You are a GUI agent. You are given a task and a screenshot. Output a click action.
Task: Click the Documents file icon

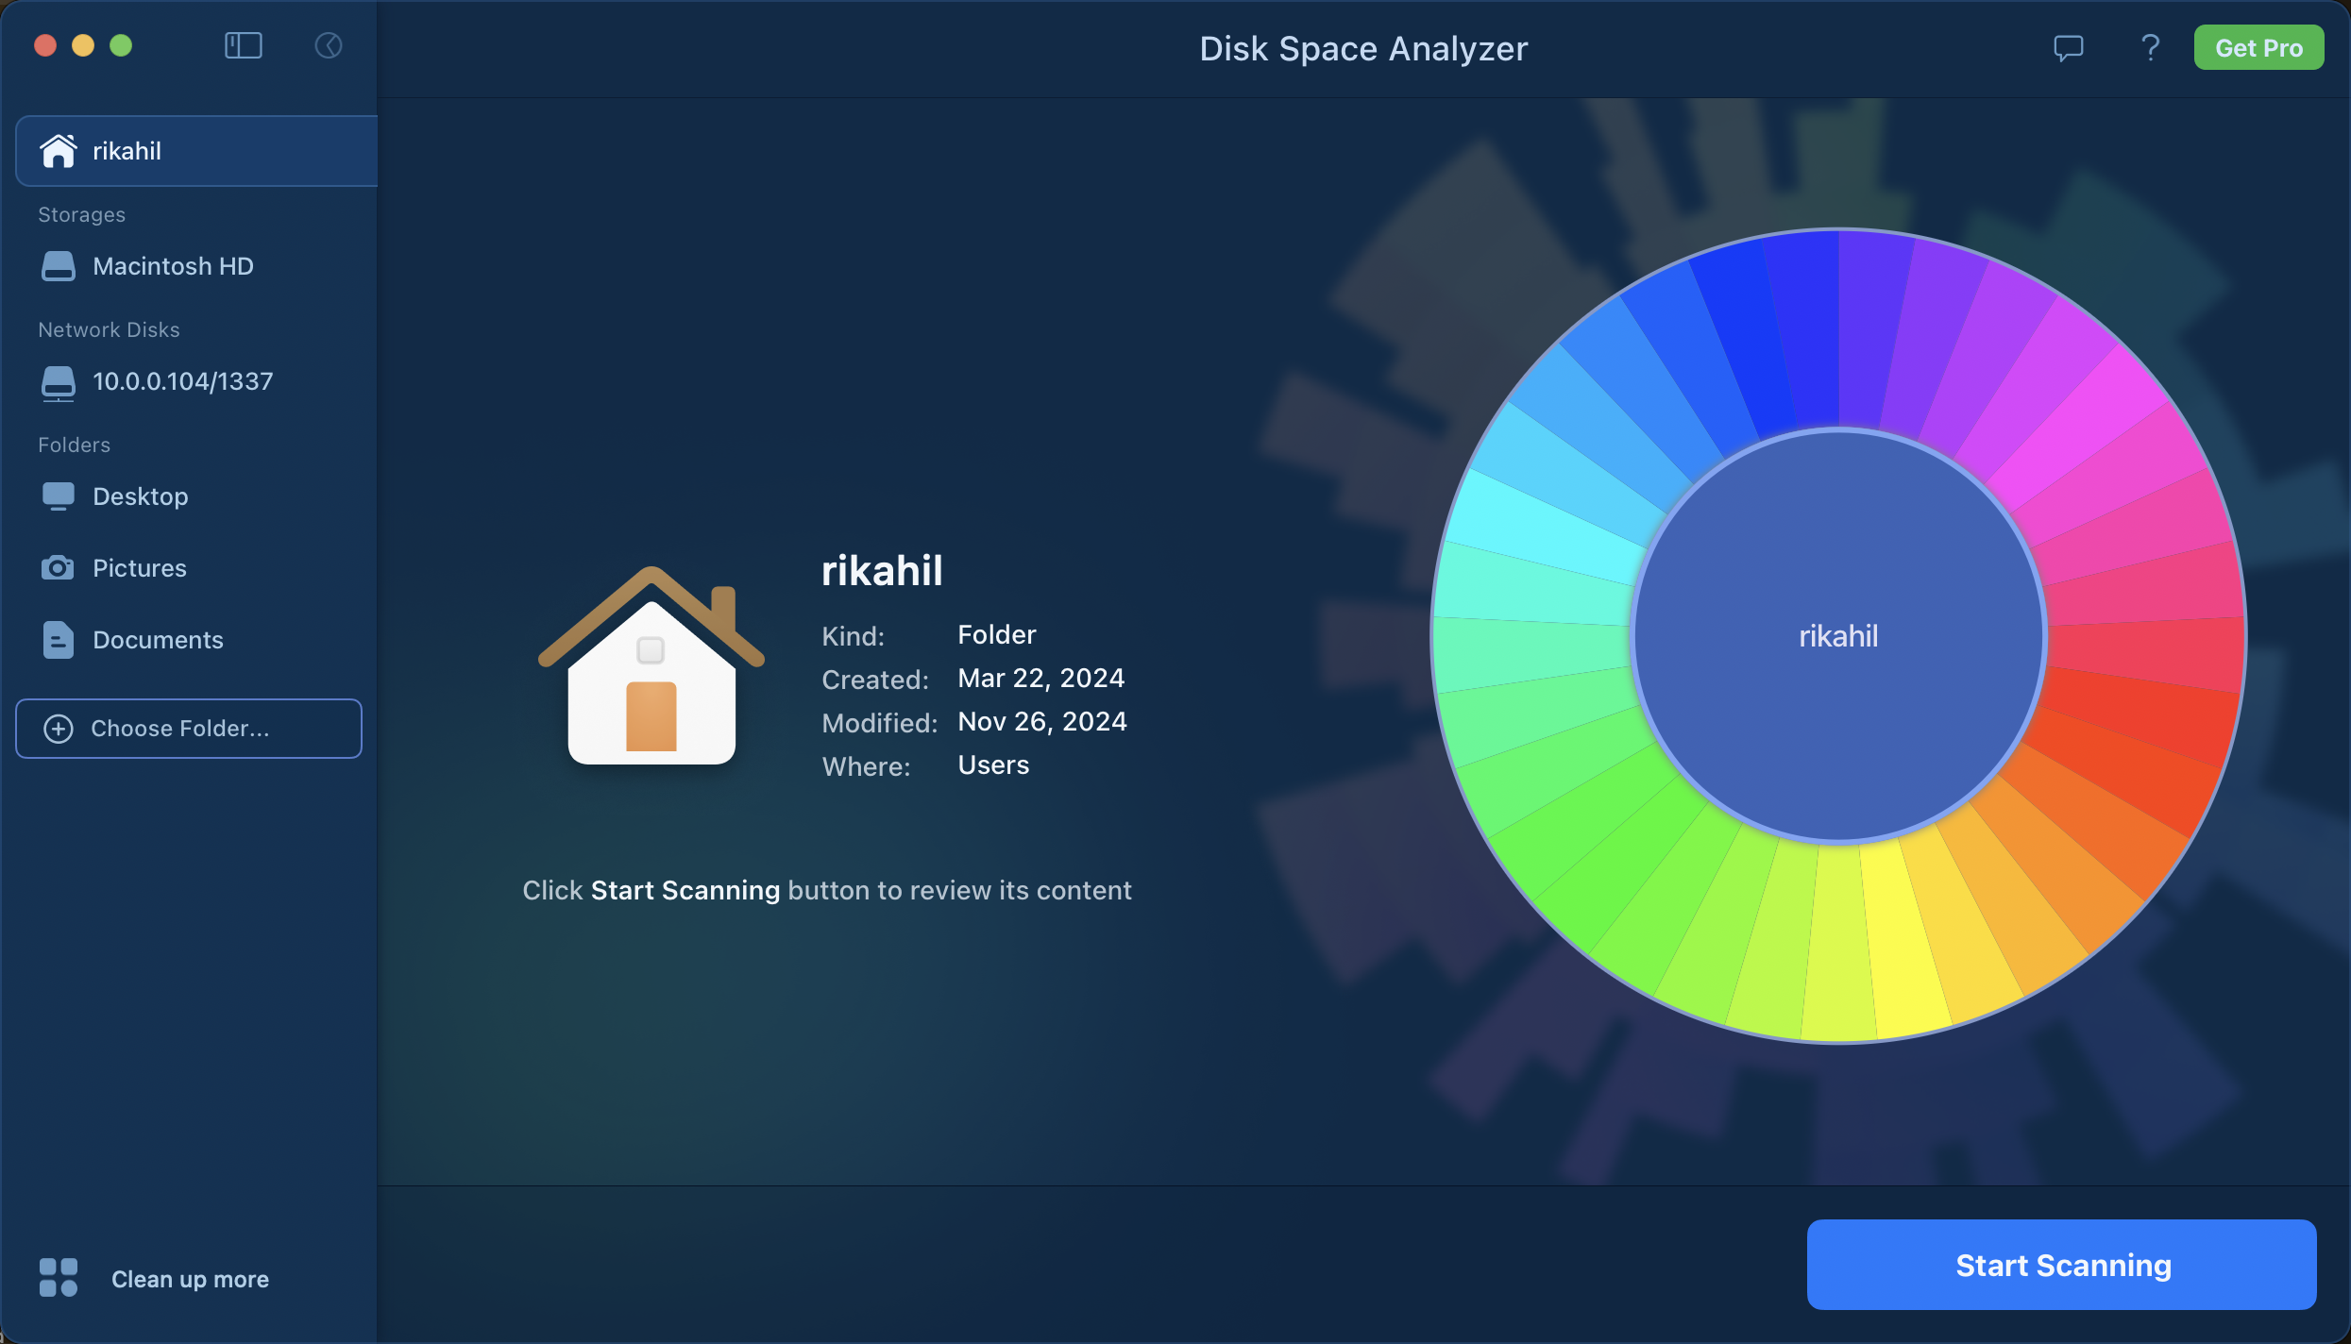tap(58, 640)
